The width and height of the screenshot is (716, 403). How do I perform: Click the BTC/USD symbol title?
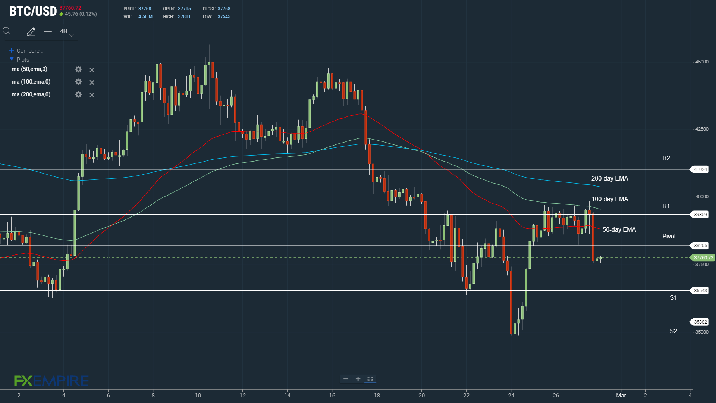(33, 11)
